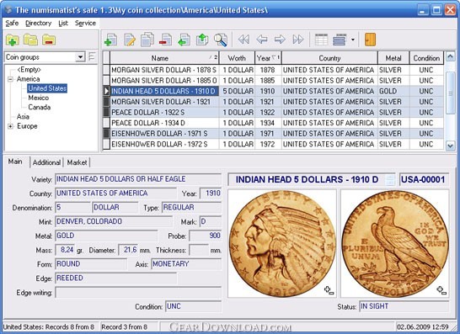The width and height of the screenshot is (460, 334).
Task: Sort the list by Country column header
Action: click(329, 58)
